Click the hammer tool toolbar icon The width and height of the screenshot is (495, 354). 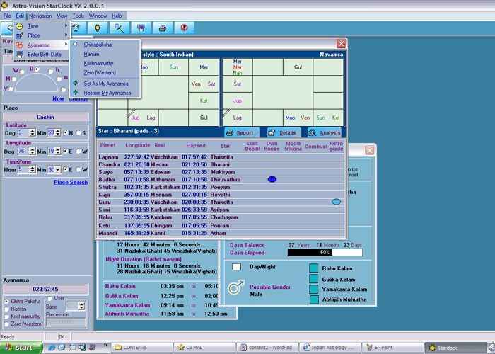120,28
